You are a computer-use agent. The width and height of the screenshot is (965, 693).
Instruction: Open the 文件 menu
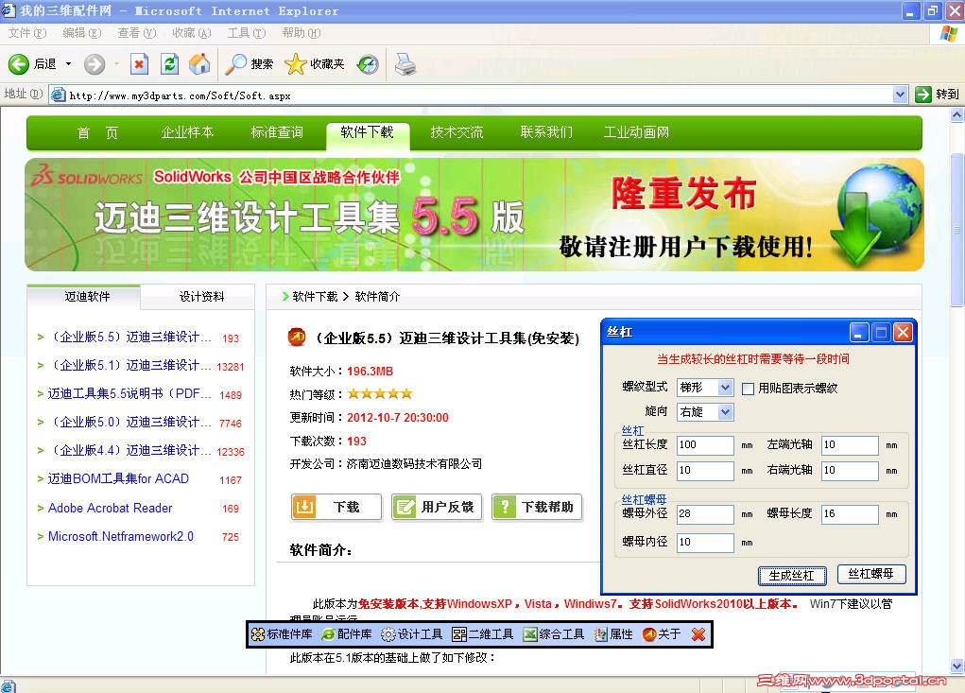click(27, 33)
